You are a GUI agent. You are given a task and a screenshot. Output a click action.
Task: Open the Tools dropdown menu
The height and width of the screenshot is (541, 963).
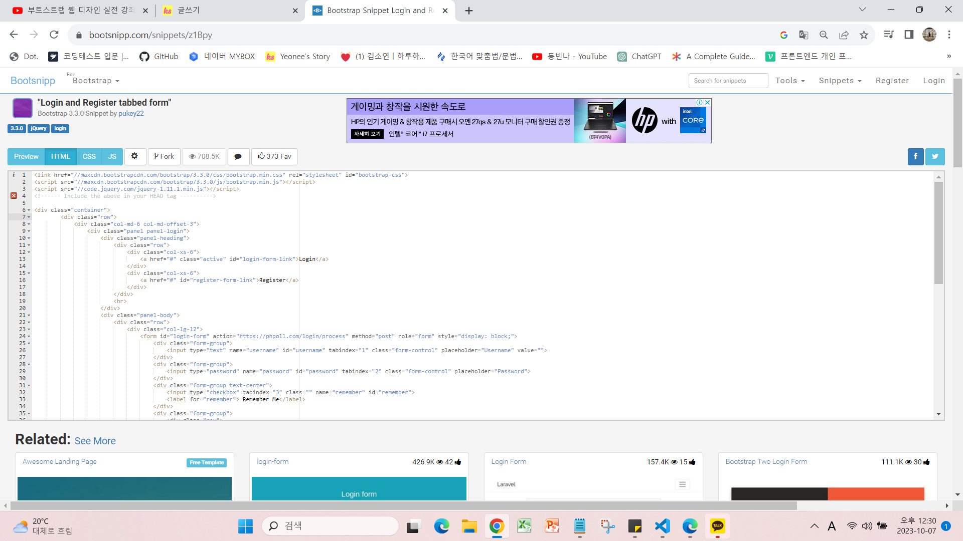tap(790, 81)
